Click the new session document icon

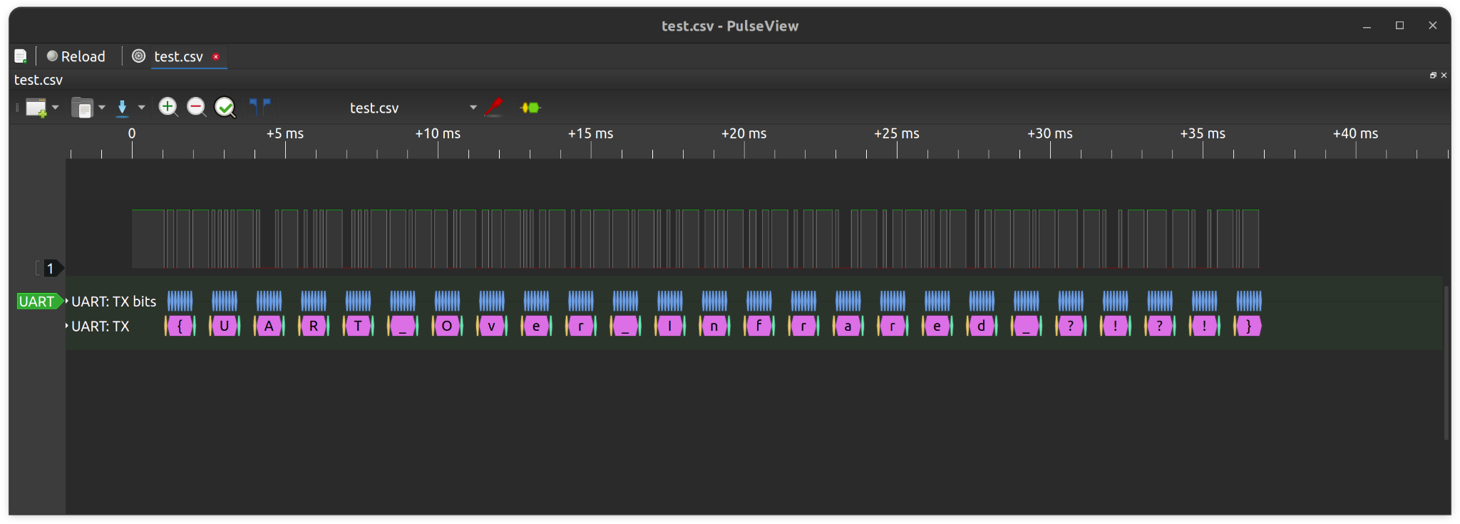click(21, 56)
